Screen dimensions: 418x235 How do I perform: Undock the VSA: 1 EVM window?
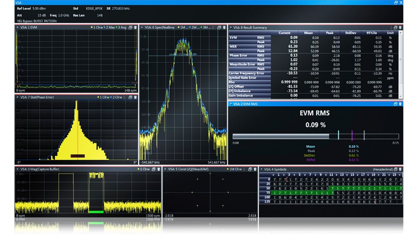(130, 27)
